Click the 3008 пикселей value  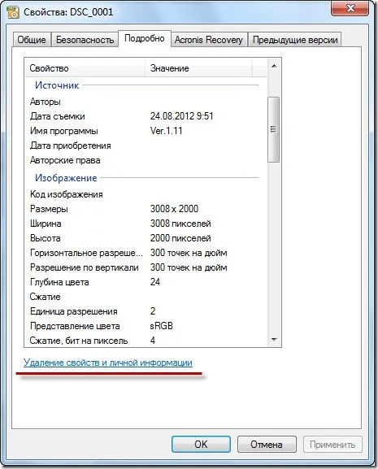tap(180, 224)
